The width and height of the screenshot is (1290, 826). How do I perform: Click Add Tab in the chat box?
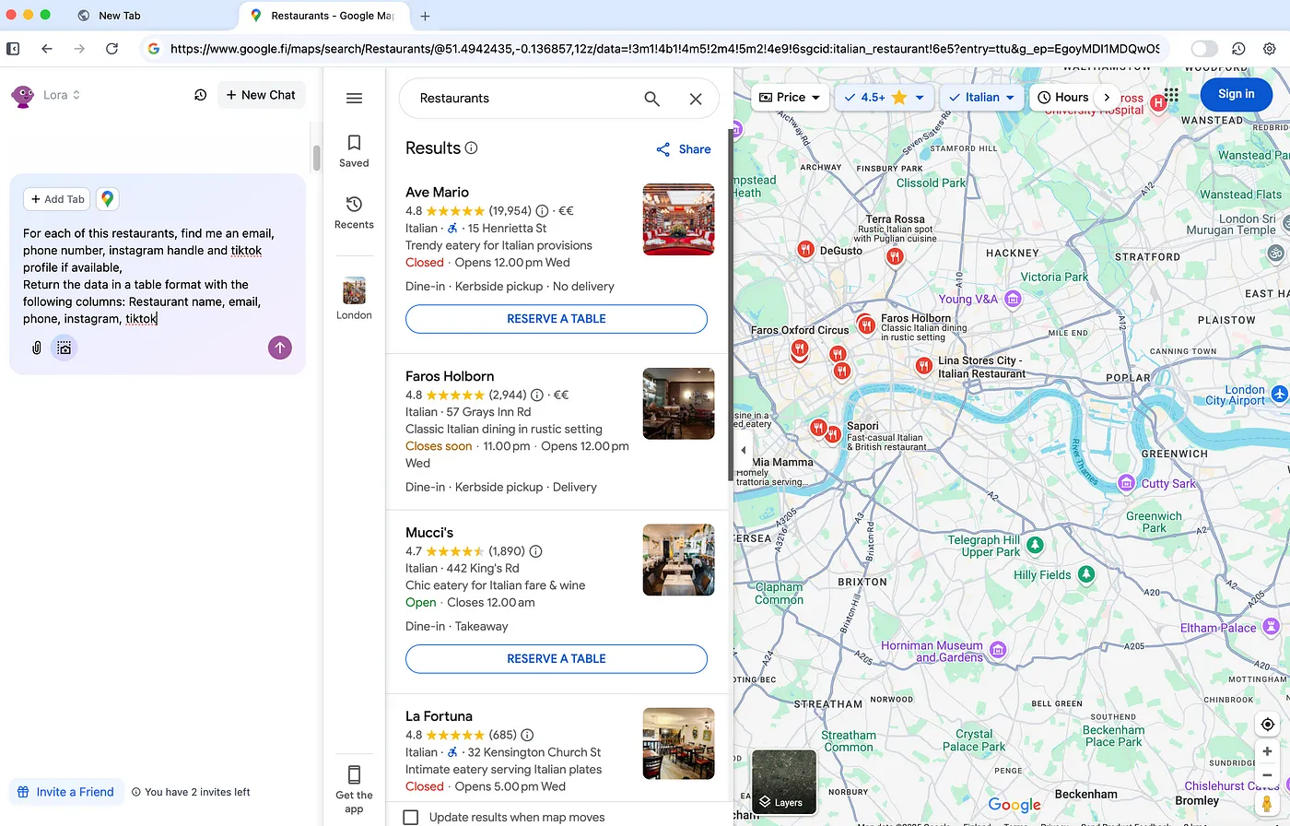[58, 199]
